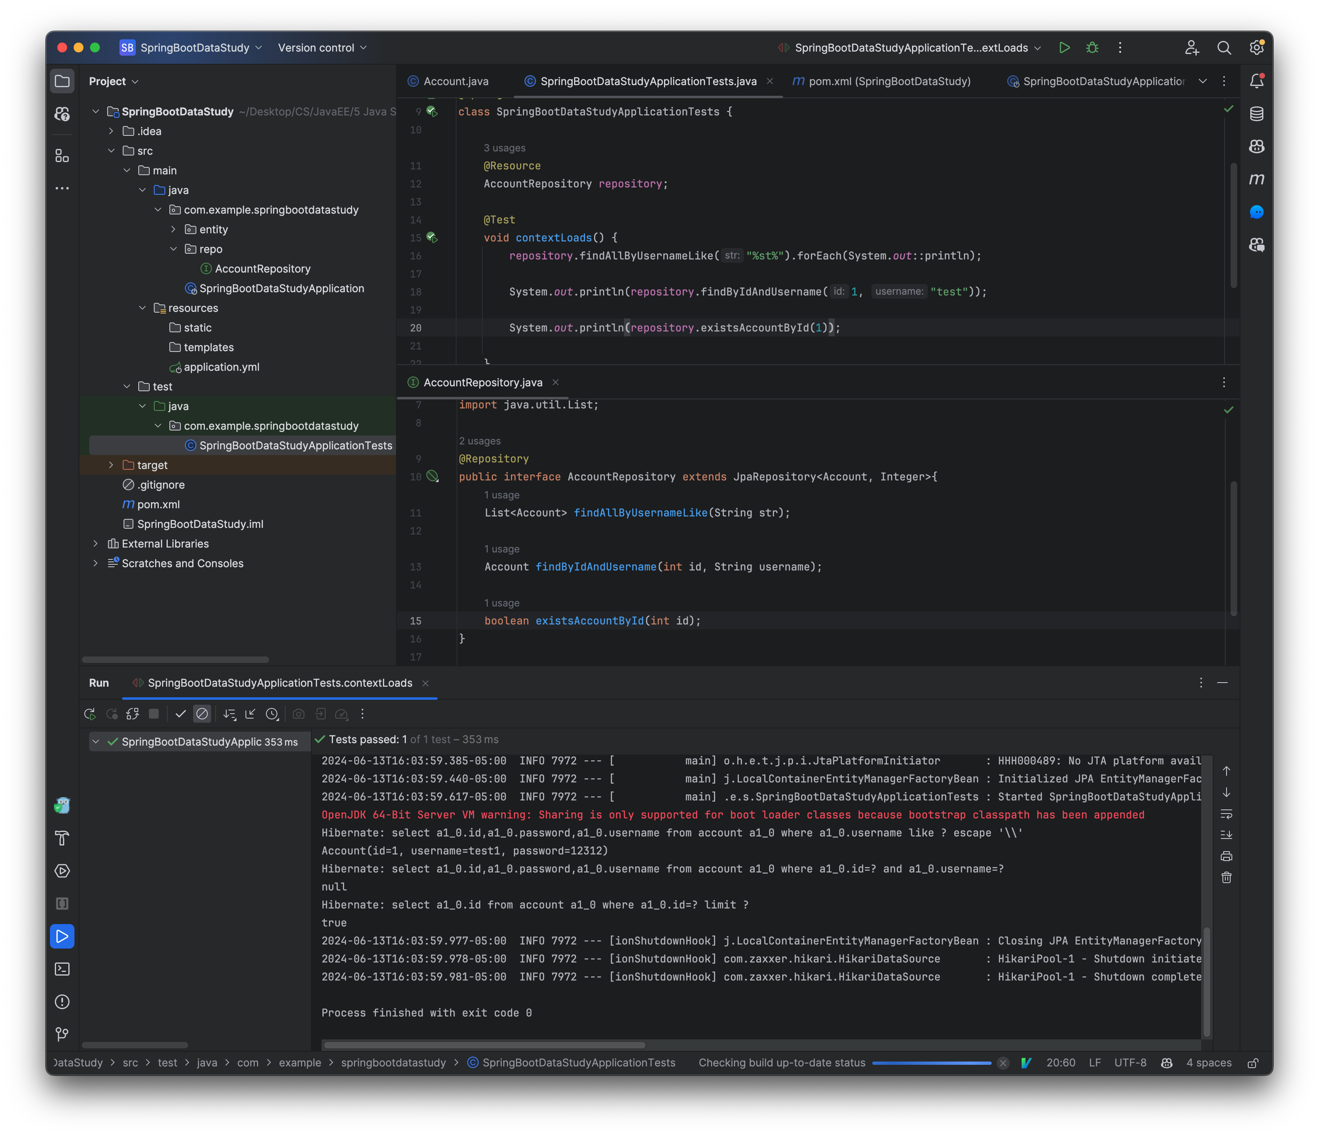Image resolution: width=1319 pixels, height=1136 pixels.
Task: Collapse the SpringBootDataStudy root node
Action: tap(96, 111)
